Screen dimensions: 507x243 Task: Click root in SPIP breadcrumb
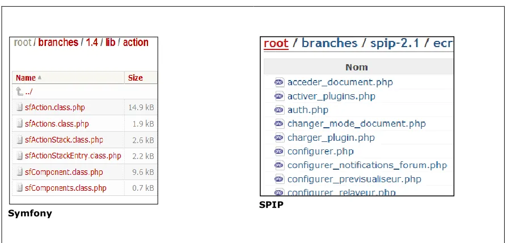[276, 43]
